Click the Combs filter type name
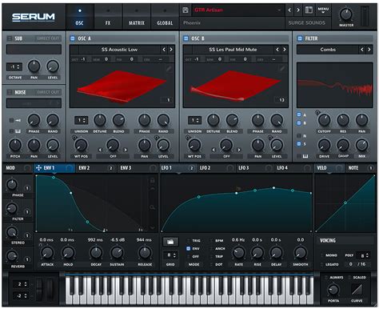This screenshot has height=309, width=379. click(328, 50)
